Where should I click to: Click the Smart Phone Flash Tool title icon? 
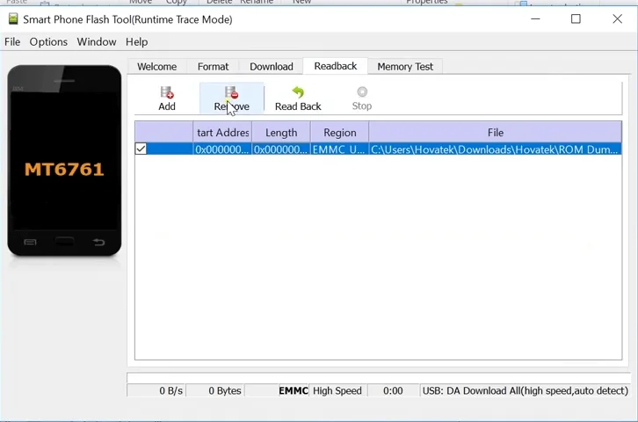coord(13,19)
